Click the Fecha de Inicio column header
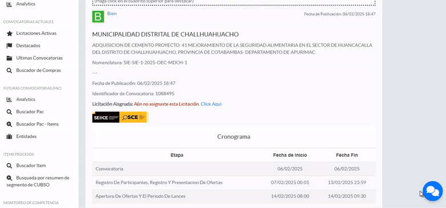Viewport: 446px width, 208px height. pos(290,155)
